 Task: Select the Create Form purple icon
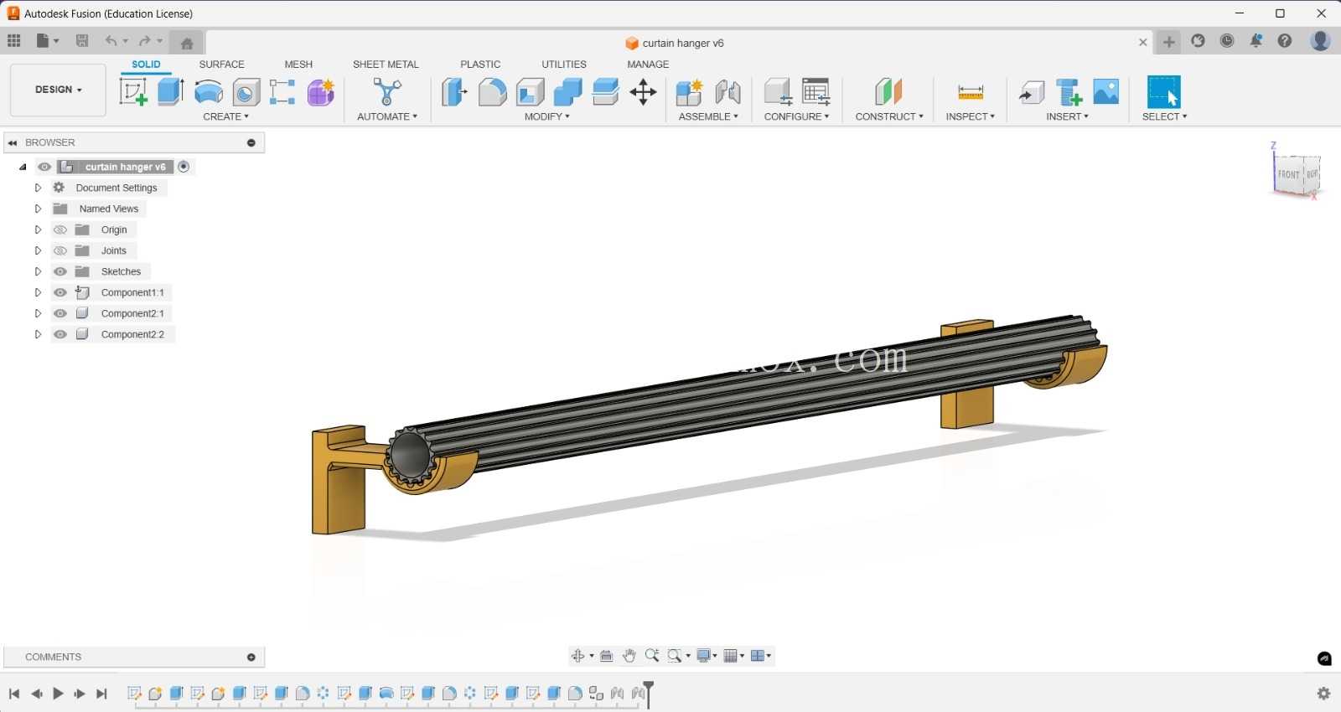tap(320, 91)
